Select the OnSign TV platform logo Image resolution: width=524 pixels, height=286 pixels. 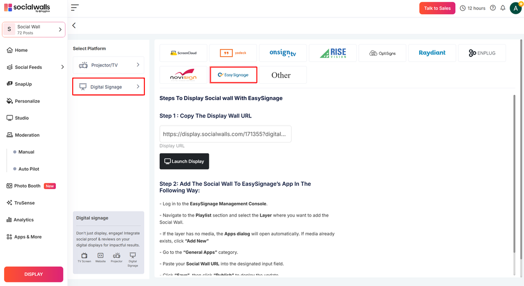coord(282,53)
